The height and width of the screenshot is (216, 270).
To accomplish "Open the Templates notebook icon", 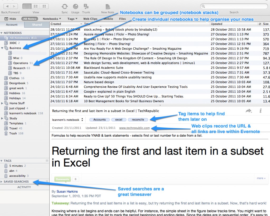I will click(x=6, y=123).
